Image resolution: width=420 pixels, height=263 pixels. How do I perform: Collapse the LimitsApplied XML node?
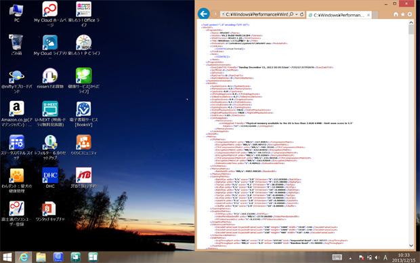[x=209, y=118]
